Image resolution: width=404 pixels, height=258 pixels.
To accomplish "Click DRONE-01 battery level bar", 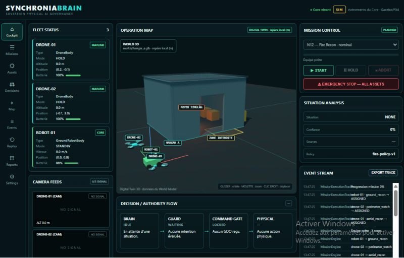I will coord(73,75).
